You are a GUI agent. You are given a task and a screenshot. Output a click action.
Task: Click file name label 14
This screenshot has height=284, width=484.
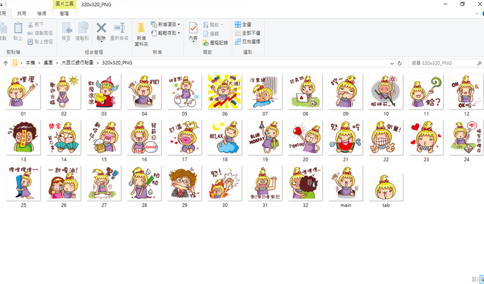[x=64, y=160]
